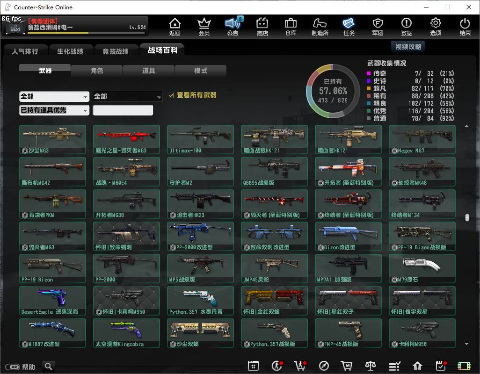The width and height of the screenshot is (480, 374).
Task: Select the 沙尘MG3 weapon card
Action: tap(52, 139)
